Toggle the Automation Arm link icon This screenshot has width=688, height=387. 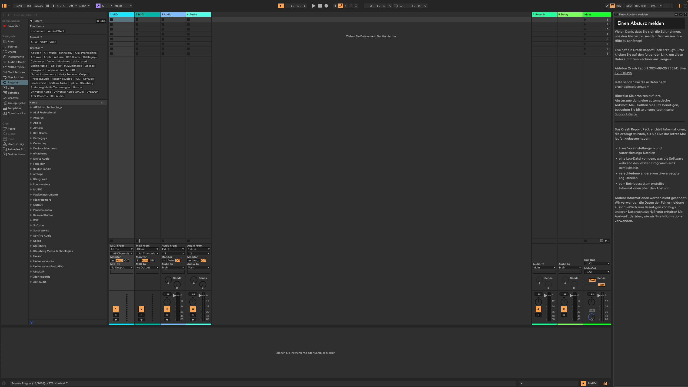(x=340, y=6)
